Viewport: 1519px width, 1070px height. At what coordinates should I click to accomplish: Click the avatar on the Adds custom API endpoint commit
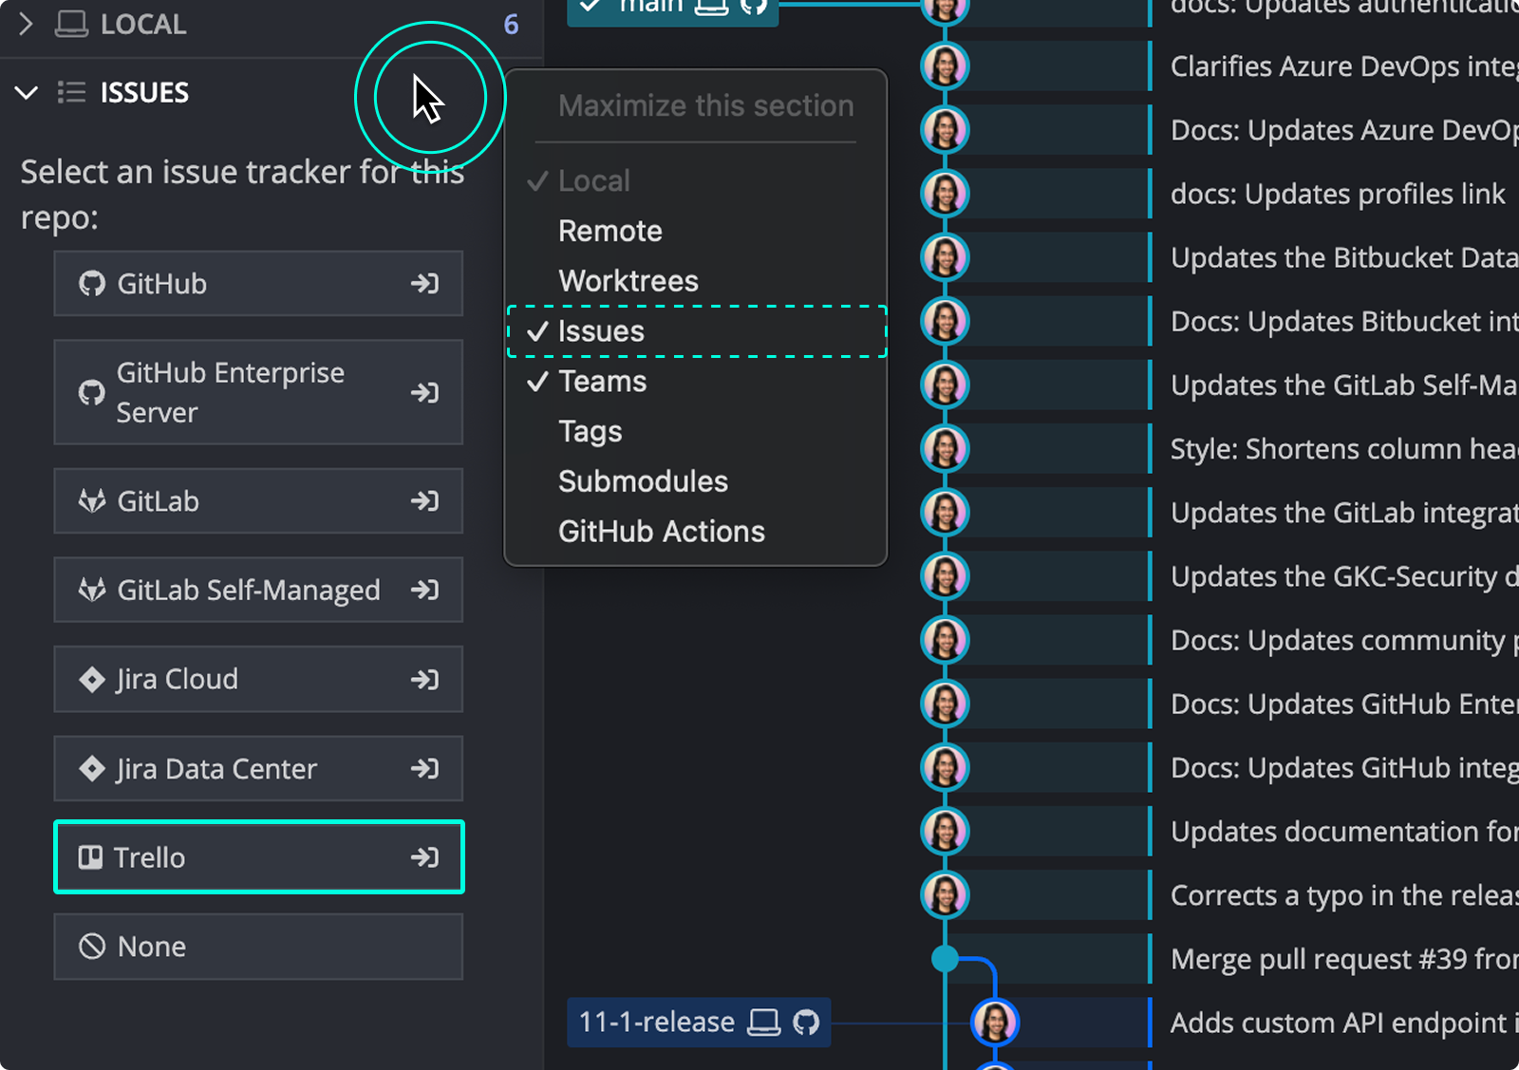[x=994, y=1022]
